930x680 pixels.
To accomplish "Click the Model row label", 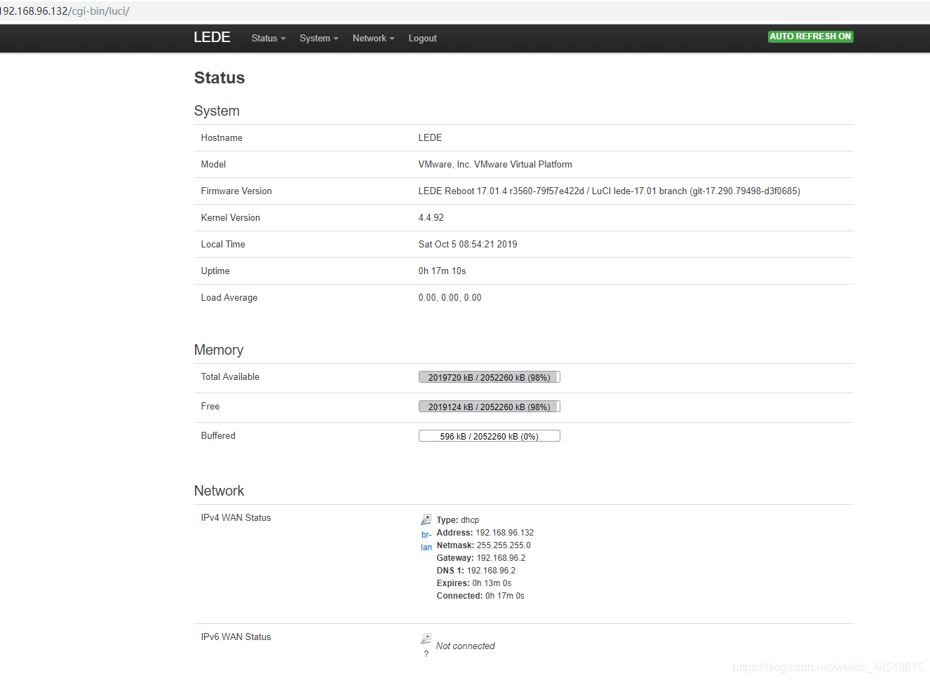I will click(213, 165).
